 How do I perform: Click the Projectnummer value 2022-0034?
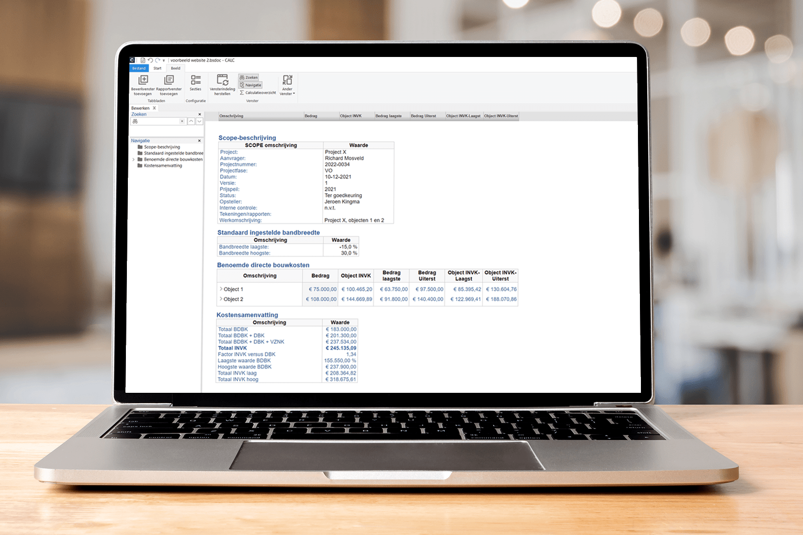tap(337, 164)
